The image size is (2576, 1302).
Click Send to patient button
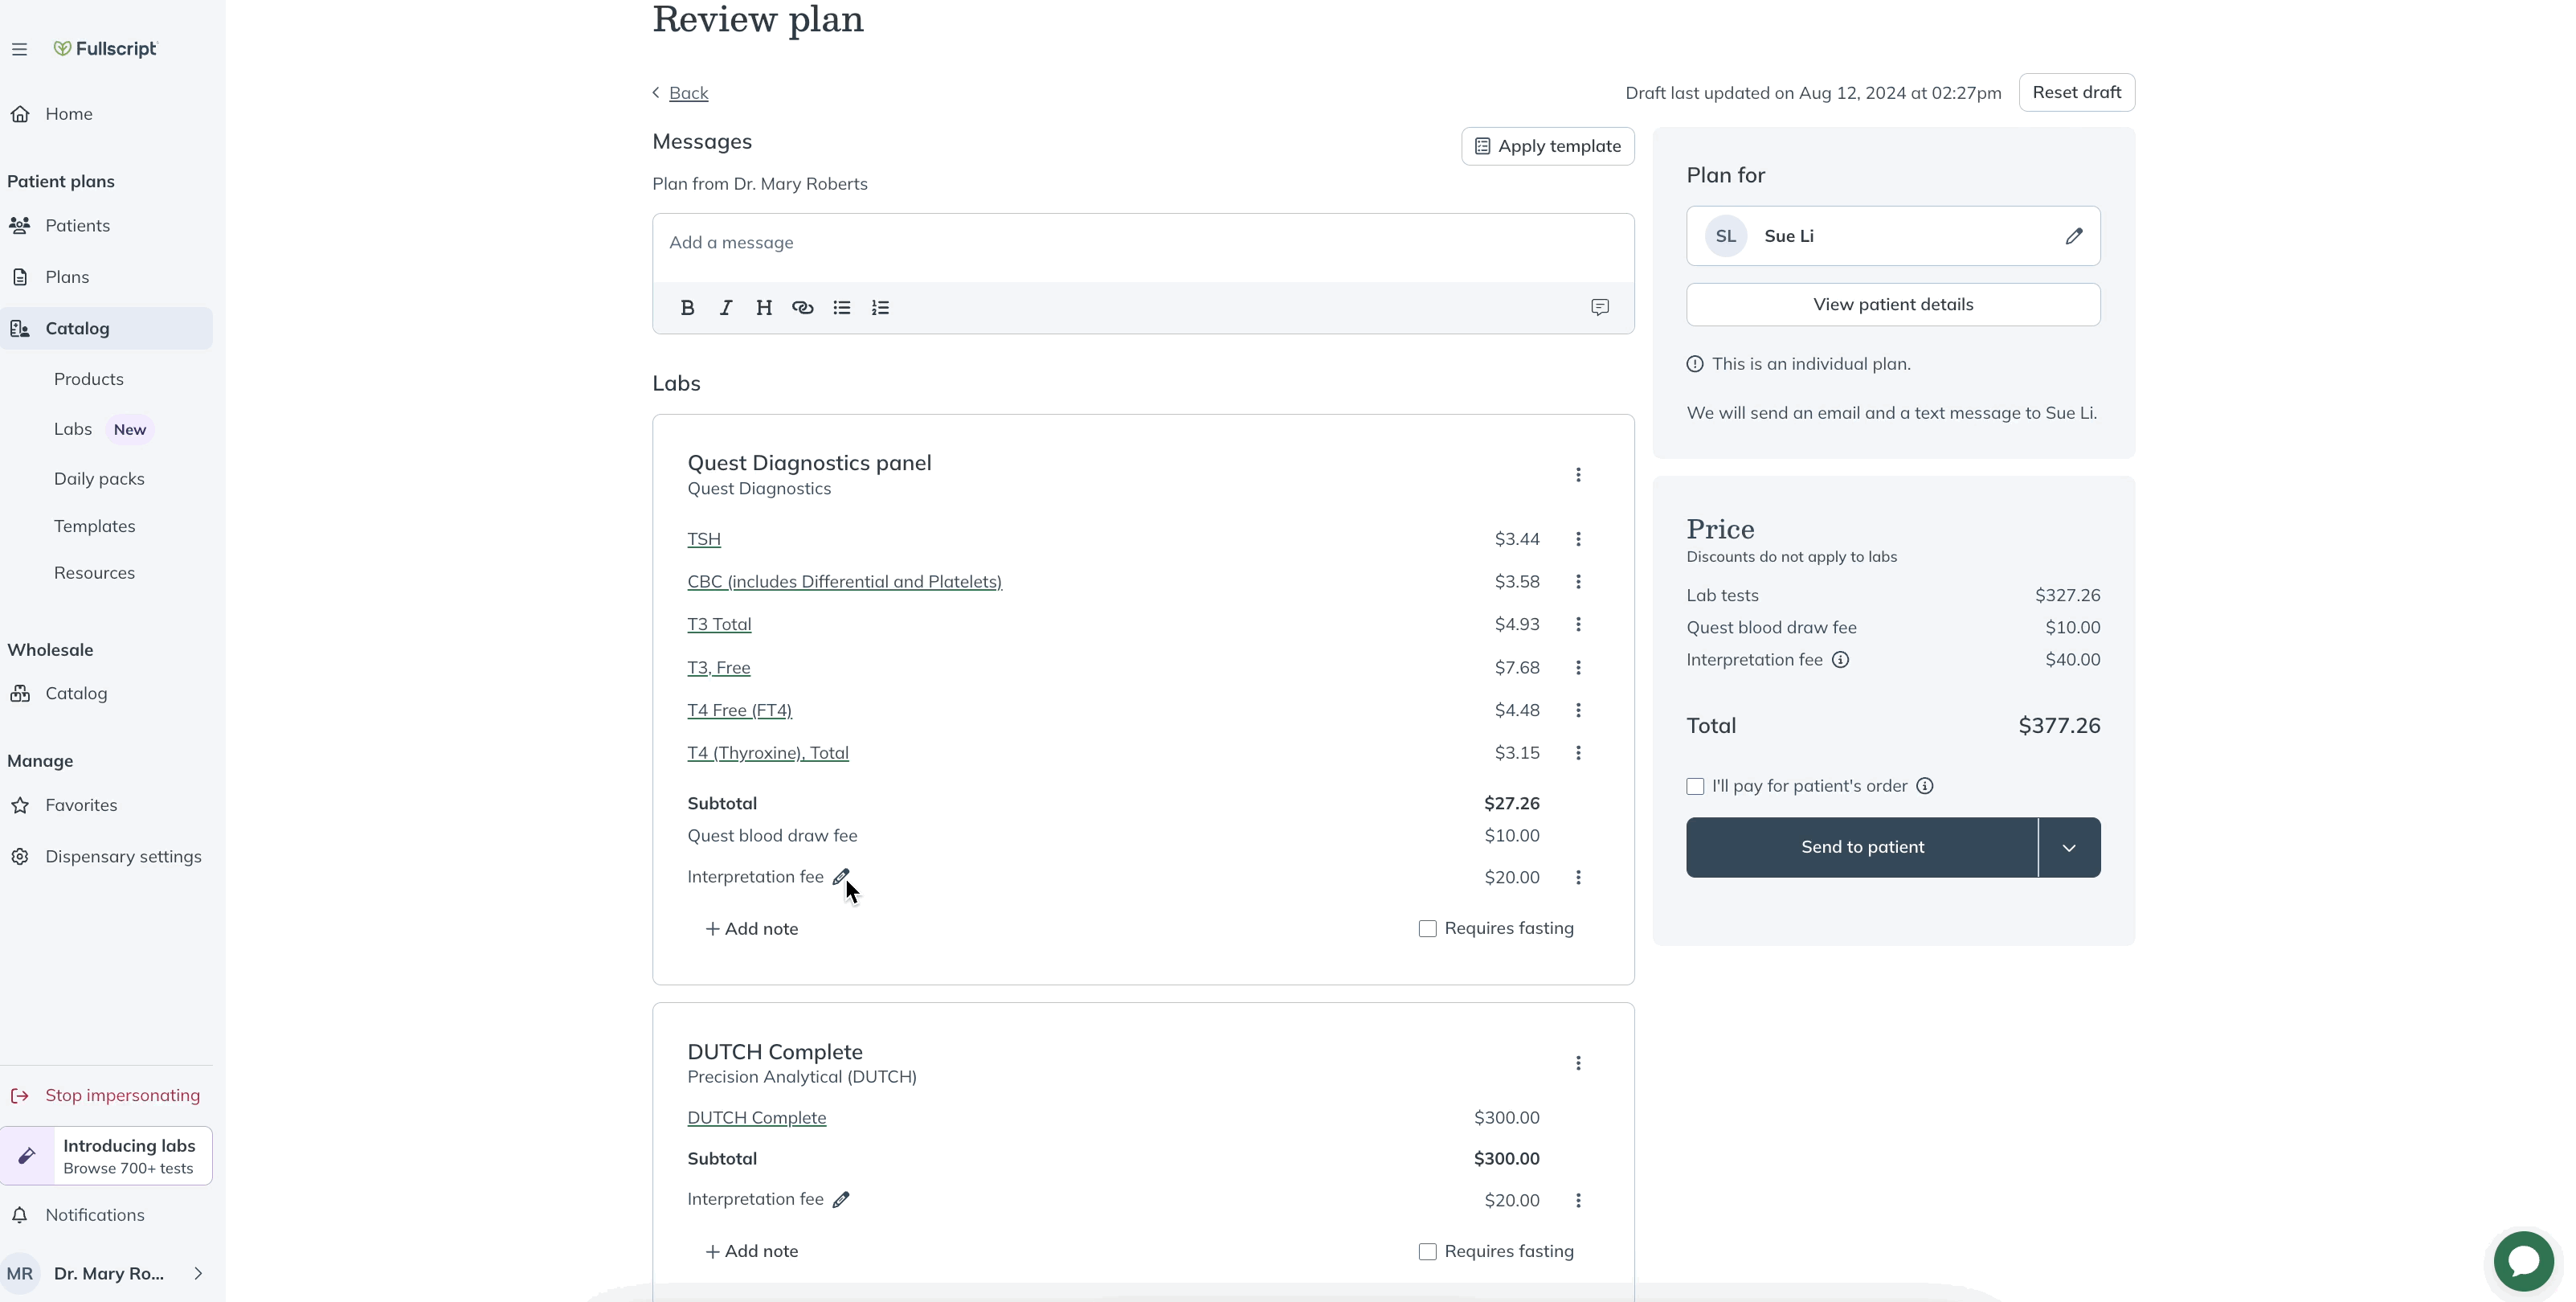[1862, 848]
